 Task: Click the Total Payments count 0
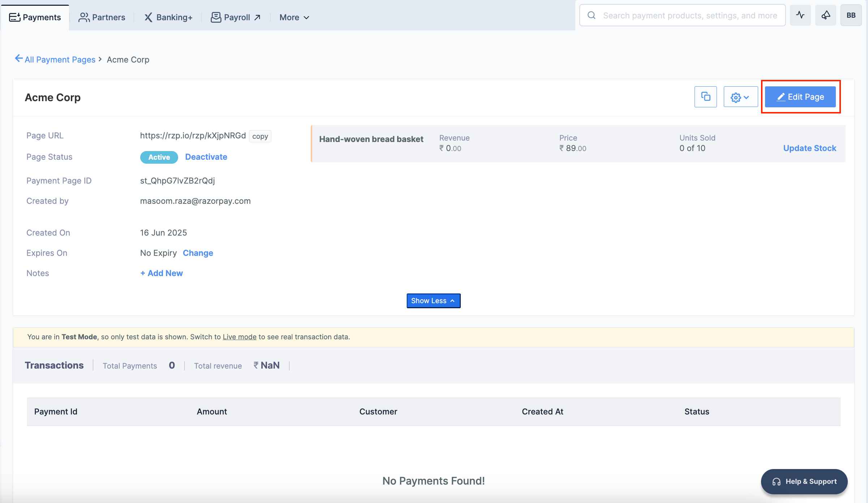coord(172,365)
